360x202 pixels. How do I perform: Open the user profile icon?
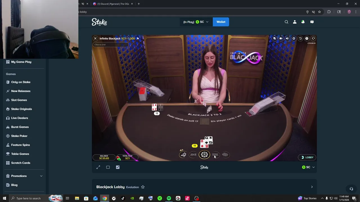[x=294, y=22]
